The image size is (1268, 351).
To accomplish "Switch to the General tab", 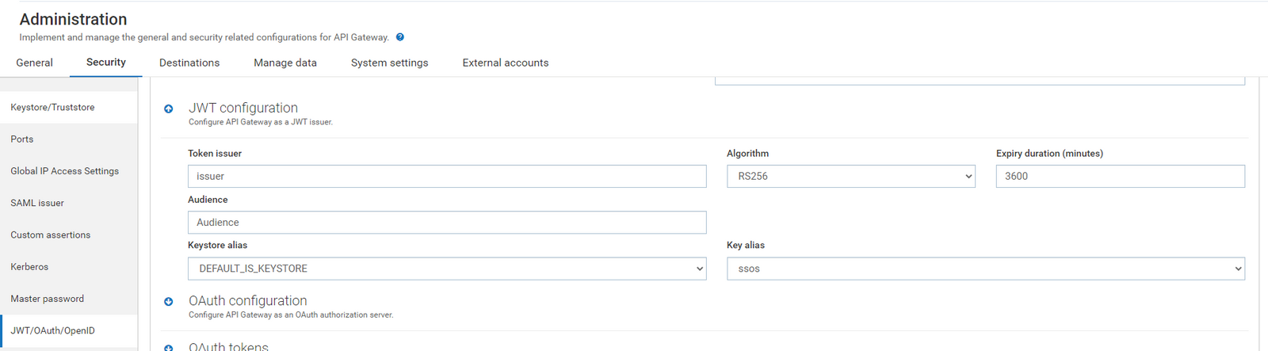I will tap(35, 63).
